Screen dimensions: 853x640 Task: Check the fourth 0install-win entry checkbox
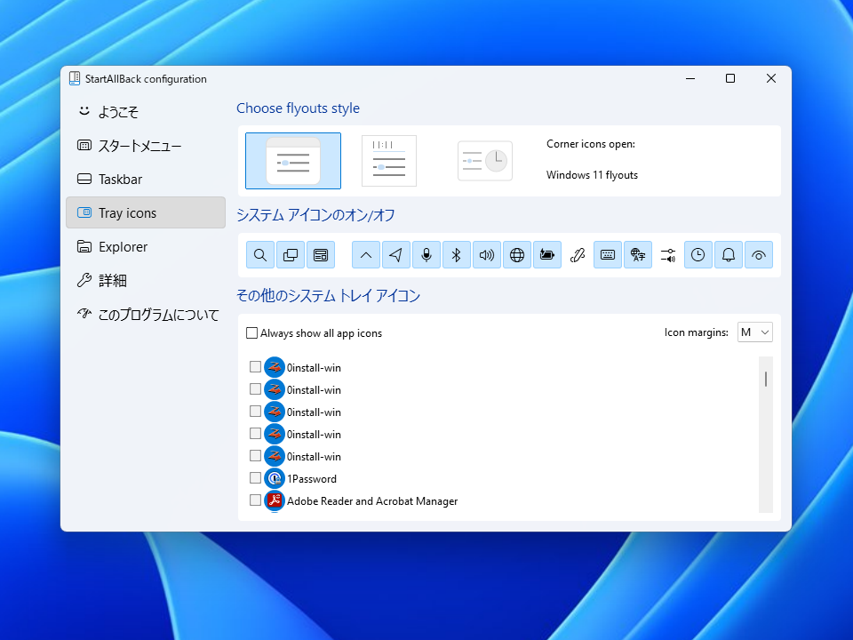[x=255, y=434]
